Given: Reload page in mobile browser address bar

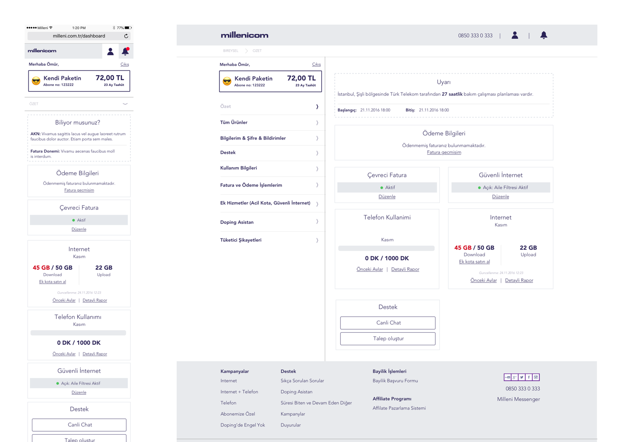Looking at the screenshot, I should tap(126, 36).
